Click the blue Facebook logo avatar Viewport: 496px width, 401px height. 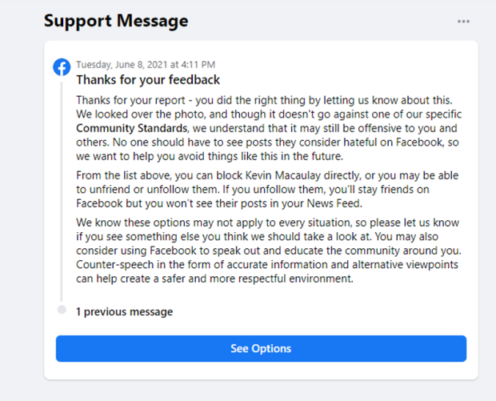[x=62, y=67]
